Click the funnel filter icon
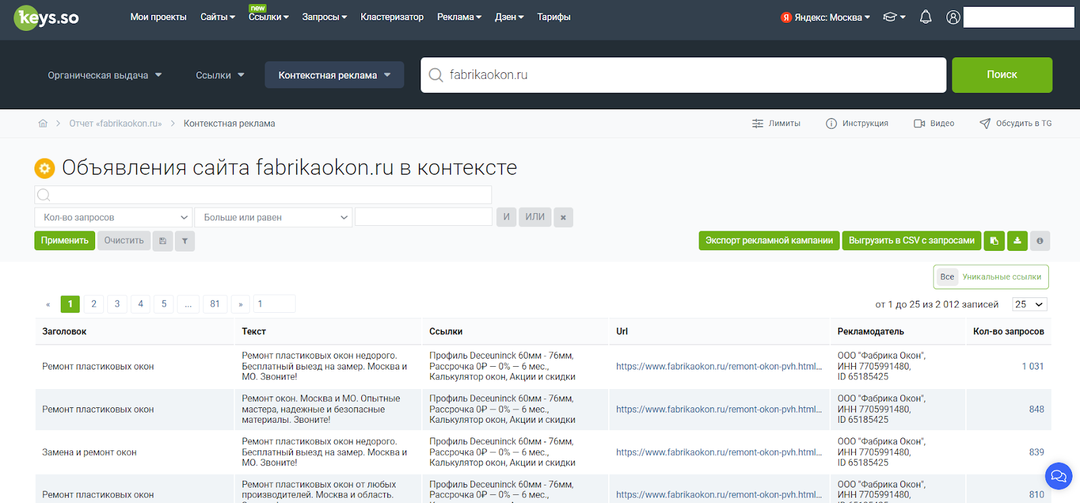1080x503 pixels. [x=185, y=241]
